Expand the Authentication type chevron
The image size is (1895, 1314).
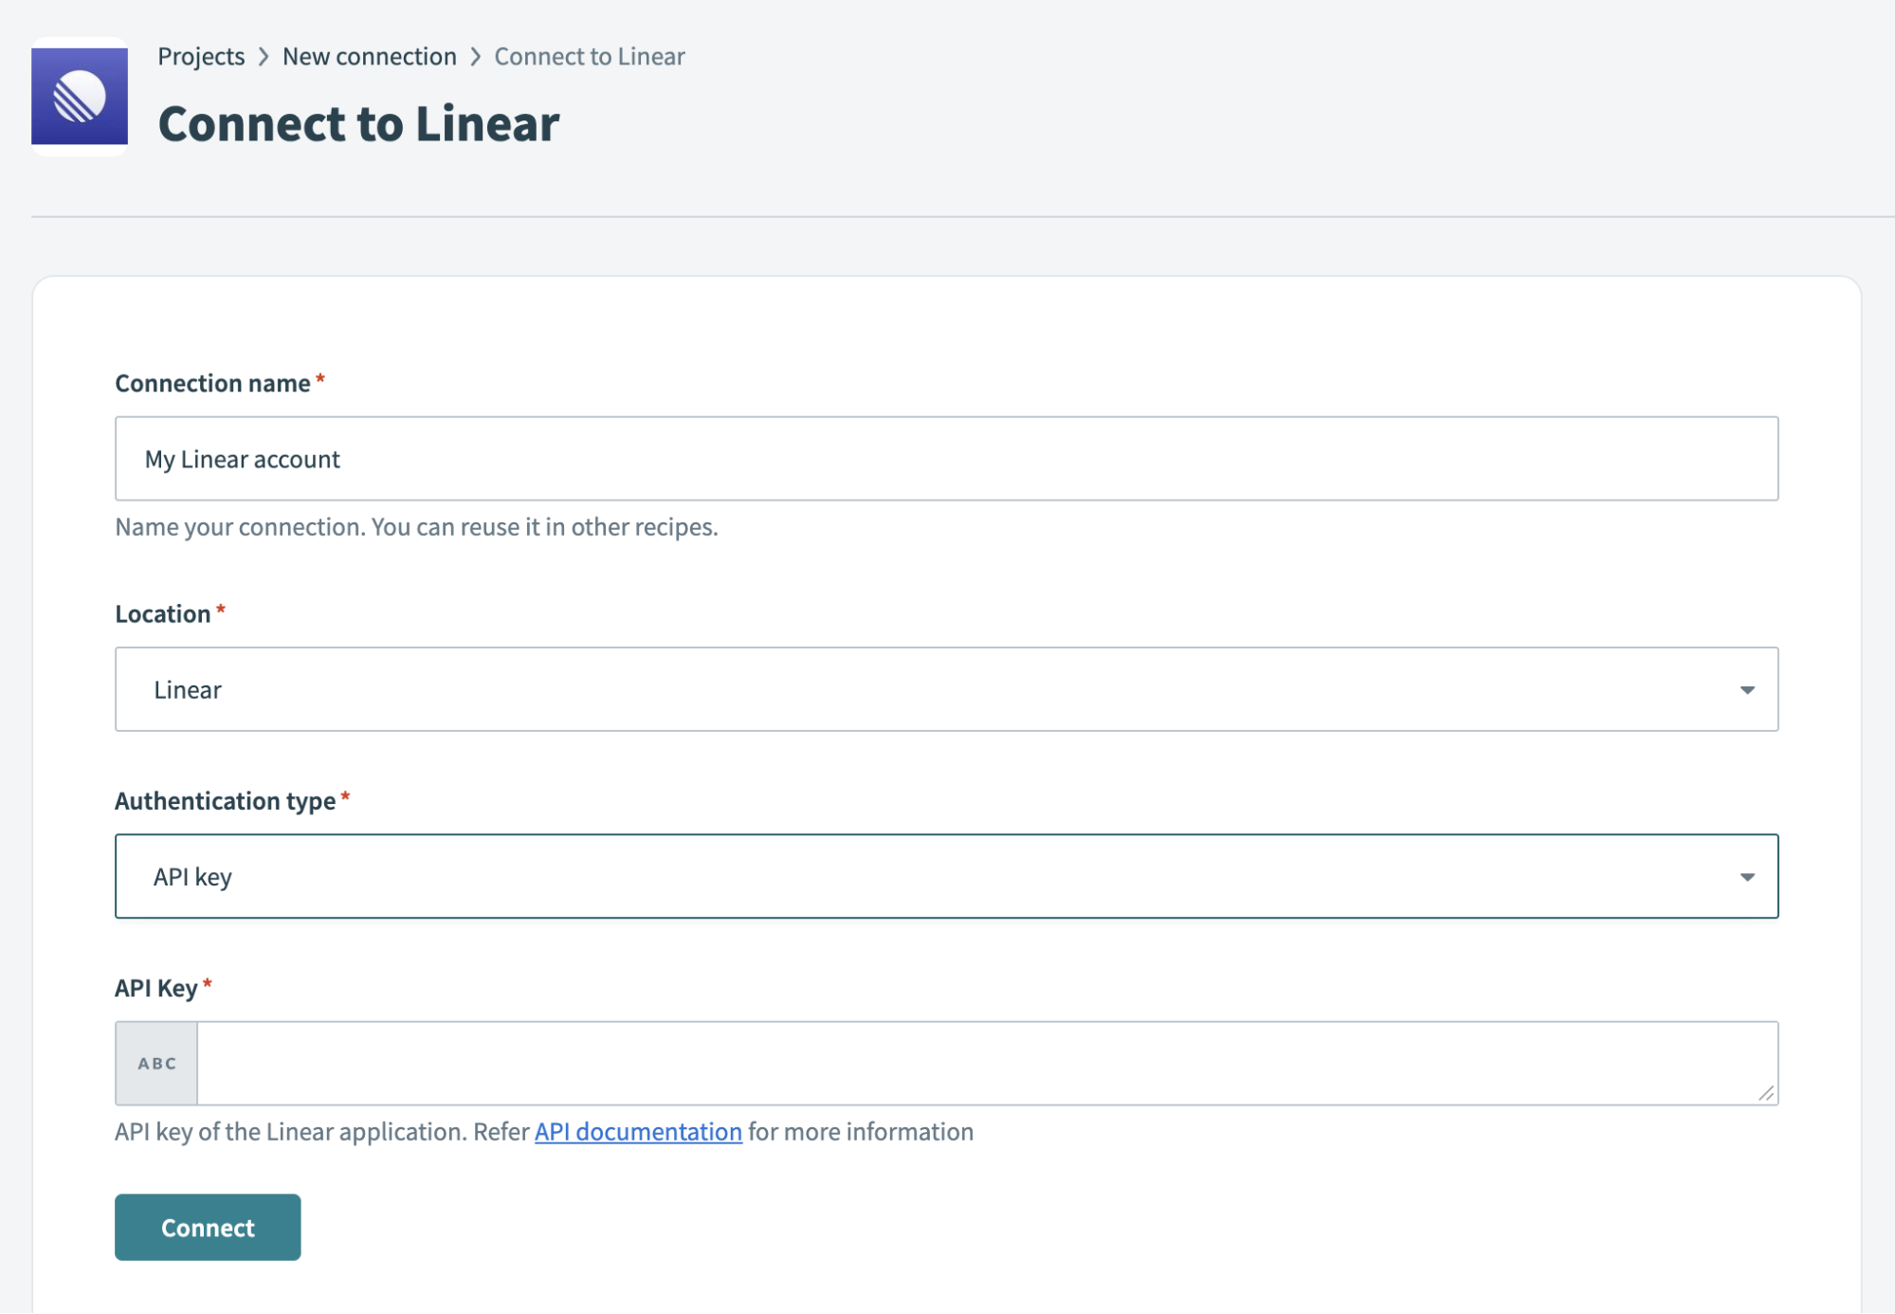1749,876
